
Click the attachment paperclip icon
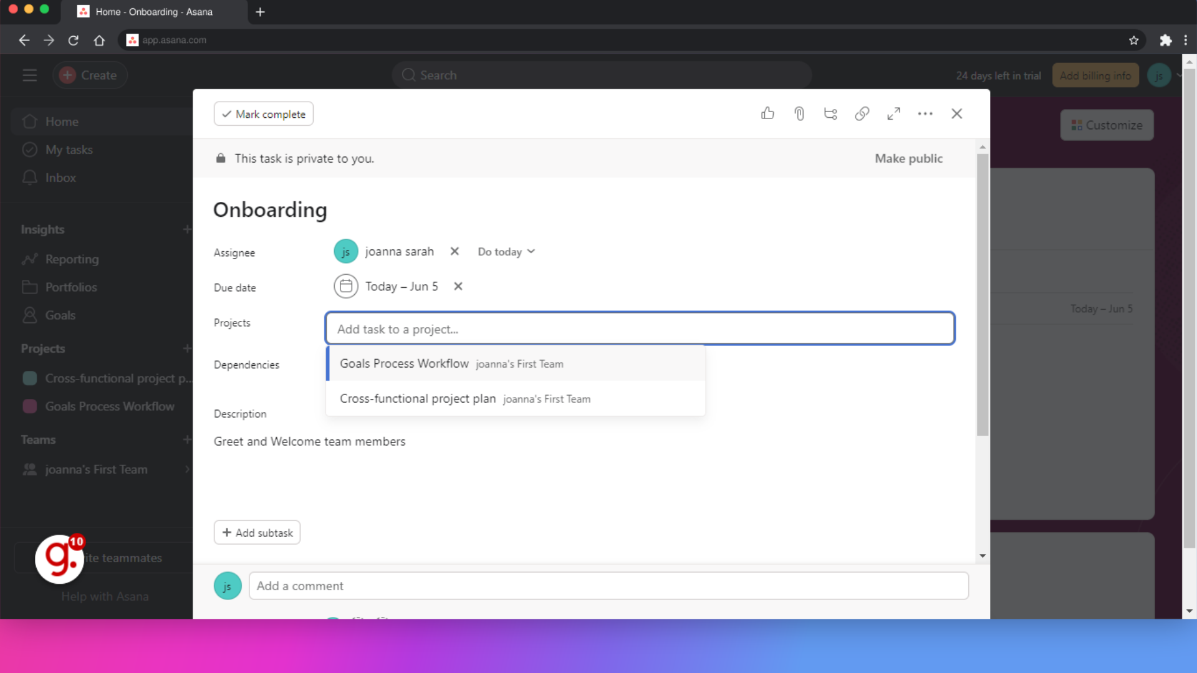(798, 113)
